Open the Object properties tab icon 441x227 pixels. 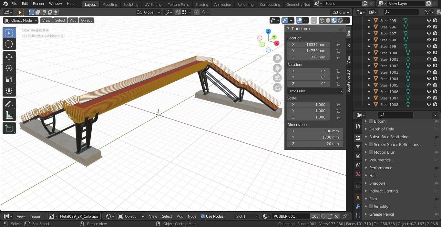[x=358, y=197]
